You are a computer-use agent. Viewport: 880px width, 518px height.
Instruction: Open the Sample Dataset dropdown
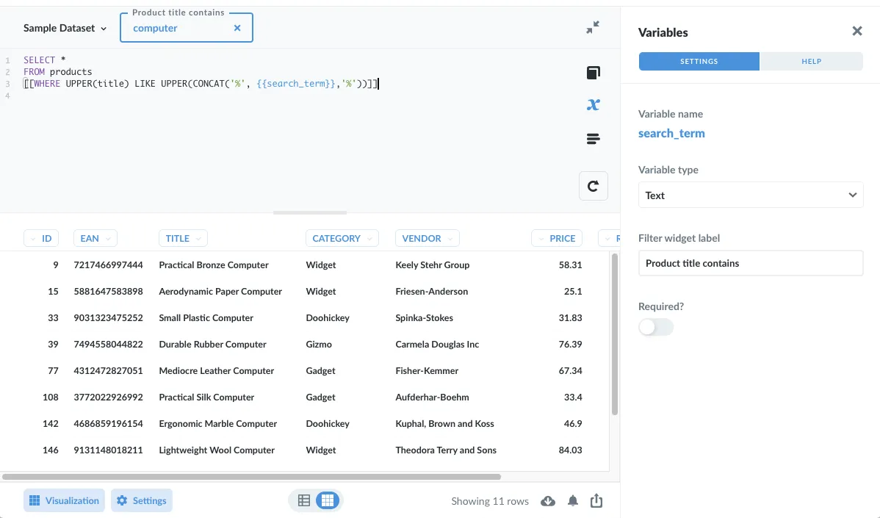(x=65, y=27)
